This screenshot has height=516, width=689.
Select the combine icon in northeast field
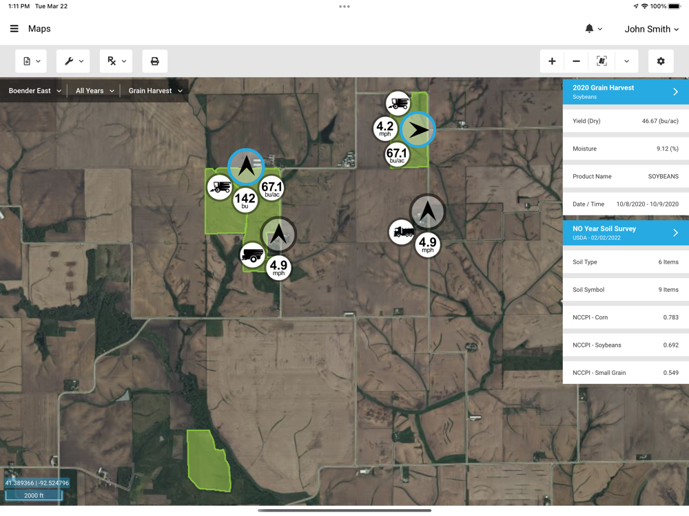[398, 104]
